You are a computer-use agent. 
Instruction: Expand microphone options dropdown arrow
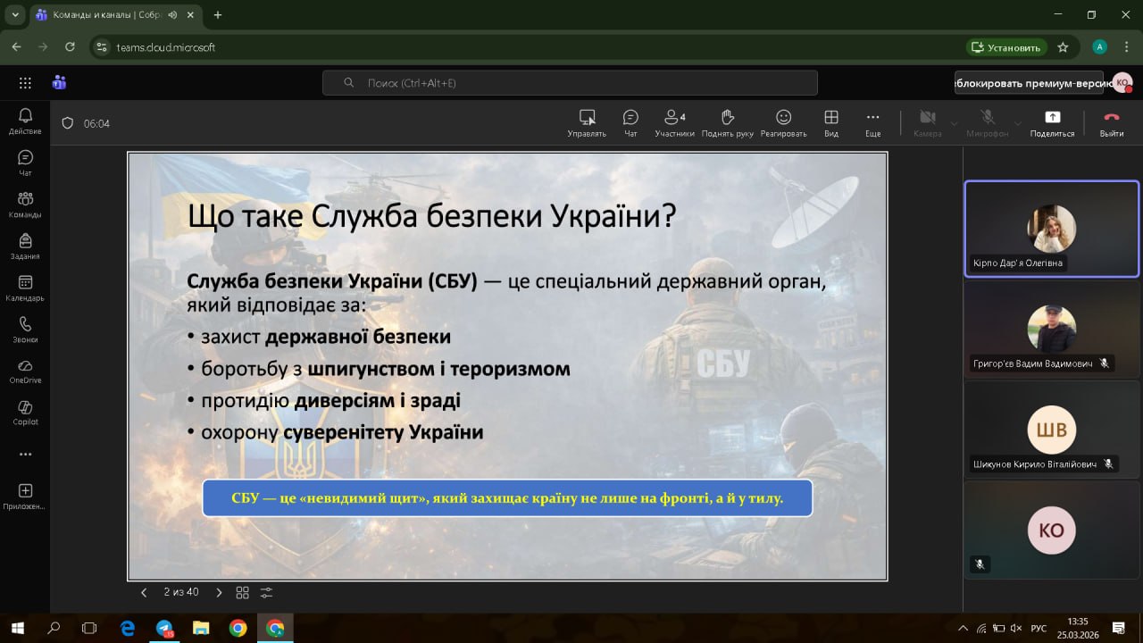click(x=1017, y=123)
